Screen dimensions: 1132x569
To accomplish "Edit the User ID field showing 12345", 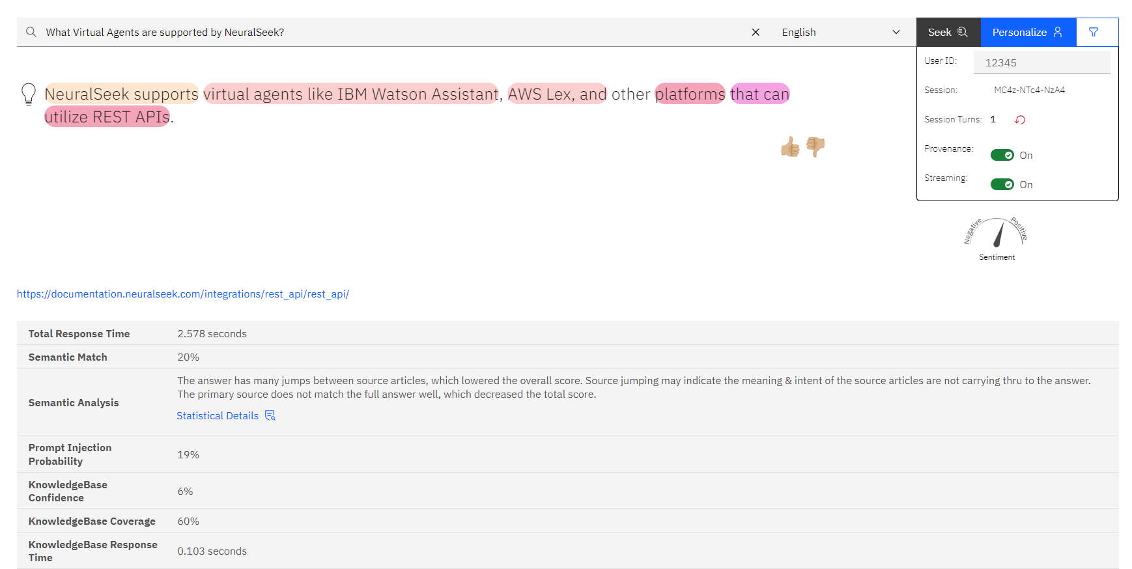I will click(x=1041, y=62).
